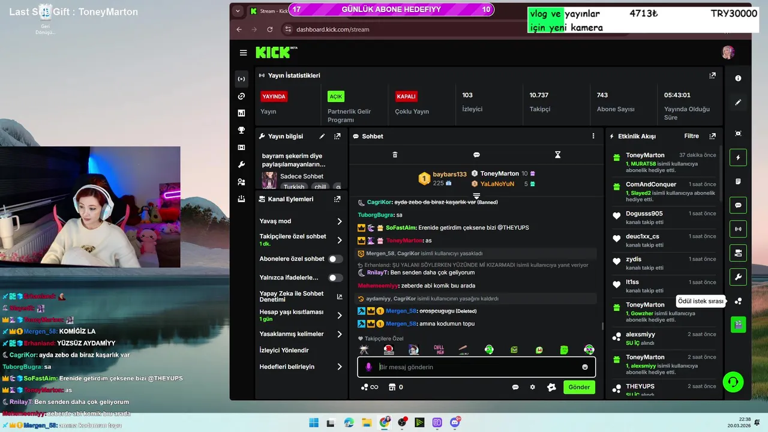Click the speech bubble icon in chat toolbar
Viewport: 768px width, 432px height.
click(x=476, y=155)
